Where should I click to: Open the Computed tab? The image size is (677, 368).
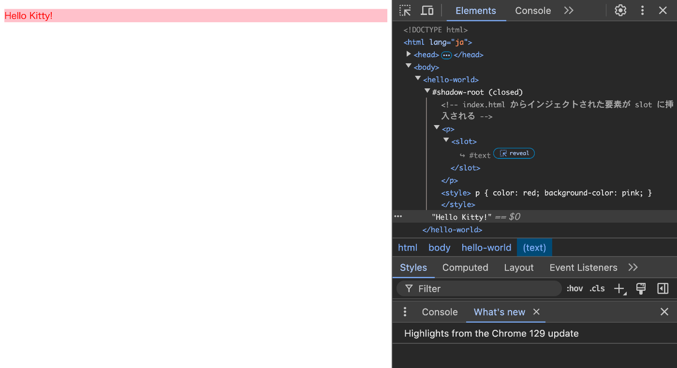pos(465,268)
